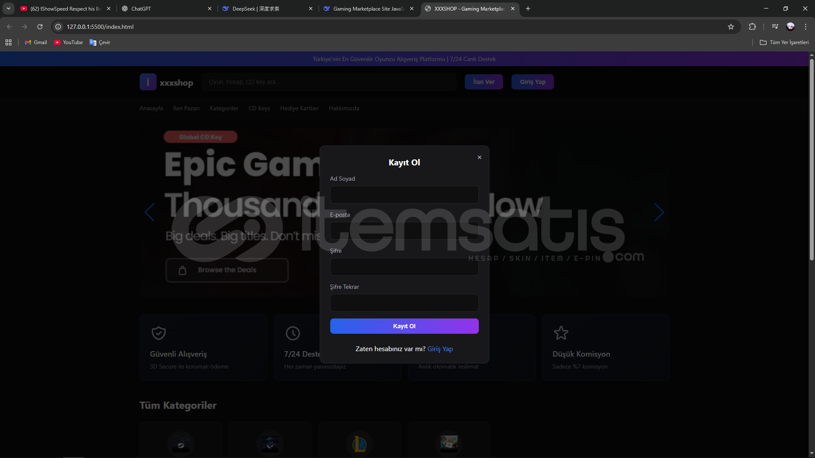View site information icon in address bar
The height and width of the screenshot is (458, 815).
(x=59, y=27)
